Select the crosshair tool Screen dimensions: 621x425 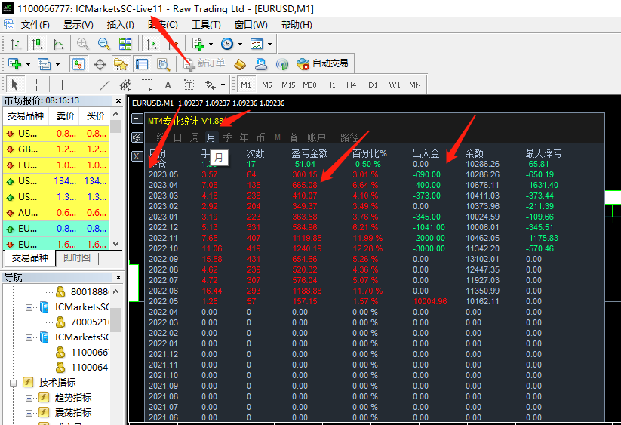36,85
